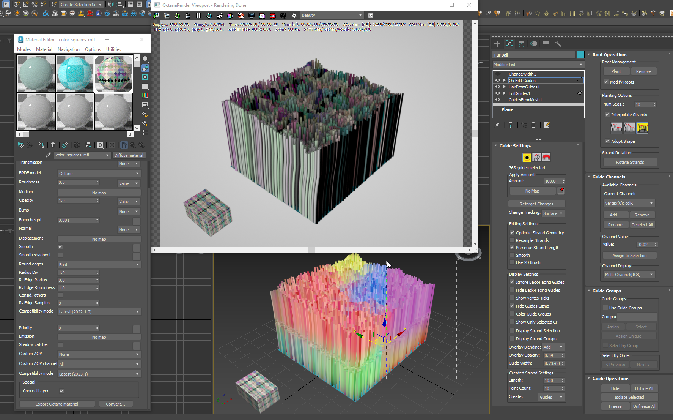This screenshot has height=420, width=673.
Task: Open the BRDF model dropdown
Action: tap(99, 174)
